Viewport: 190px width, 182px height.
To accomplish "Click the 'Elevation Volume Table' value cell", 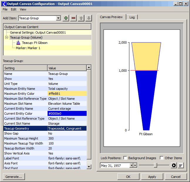I will point(67,104).
